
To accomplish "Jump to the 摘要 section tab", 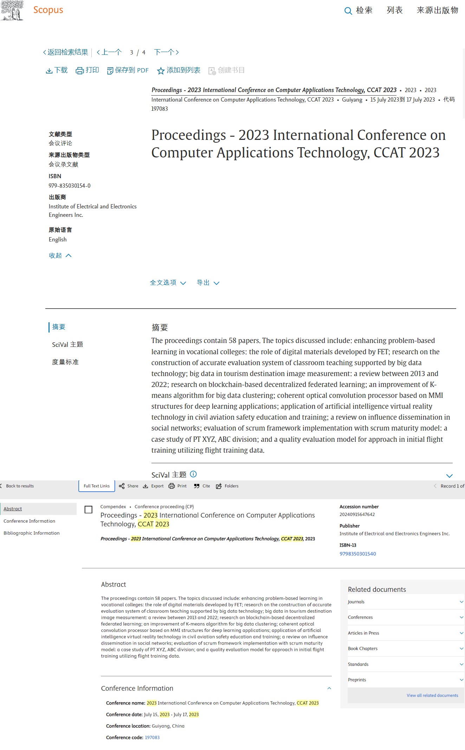I will tap(59, 327).
